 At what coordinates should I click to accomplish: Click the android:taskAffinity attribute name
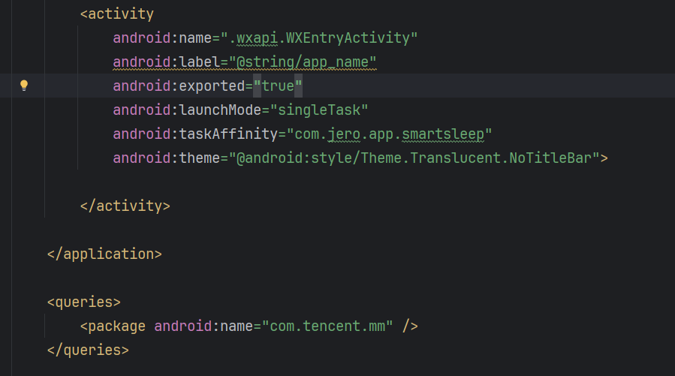pos(195,134)
